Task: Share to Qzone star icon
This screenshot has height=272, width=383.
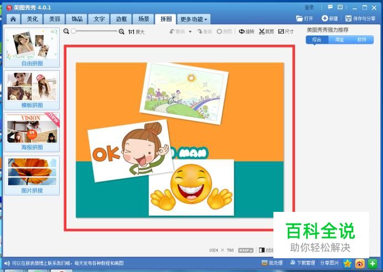Action: coord(348,263)
